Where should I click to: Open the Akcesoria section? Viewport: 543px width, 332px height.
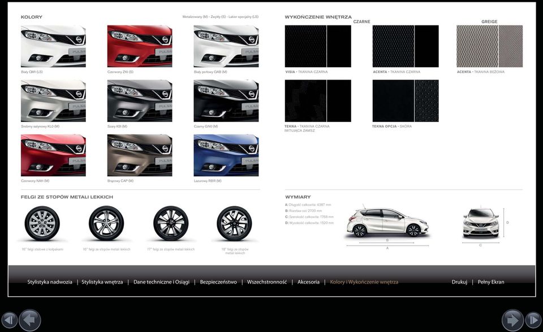point(308,282)
